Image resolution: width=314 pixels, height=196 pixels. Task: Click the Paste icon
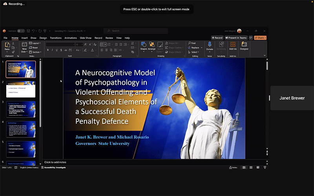[x=7, y=45]
